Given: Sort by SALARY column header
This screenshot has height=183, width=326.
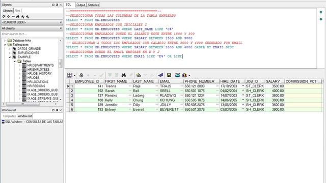Looking at the screenshot, I should click(x=275, y=81).
